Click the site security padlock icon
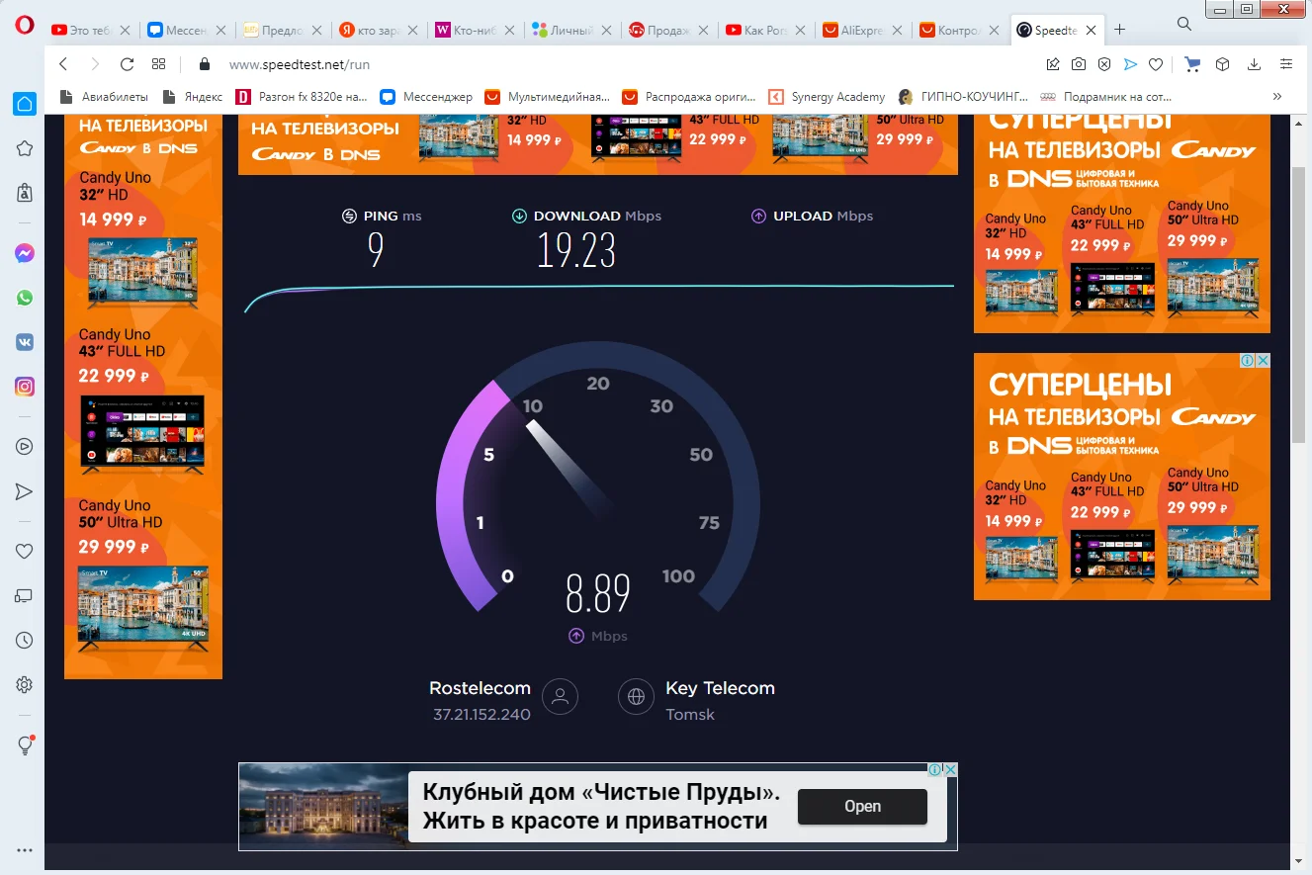 [206, 64]
